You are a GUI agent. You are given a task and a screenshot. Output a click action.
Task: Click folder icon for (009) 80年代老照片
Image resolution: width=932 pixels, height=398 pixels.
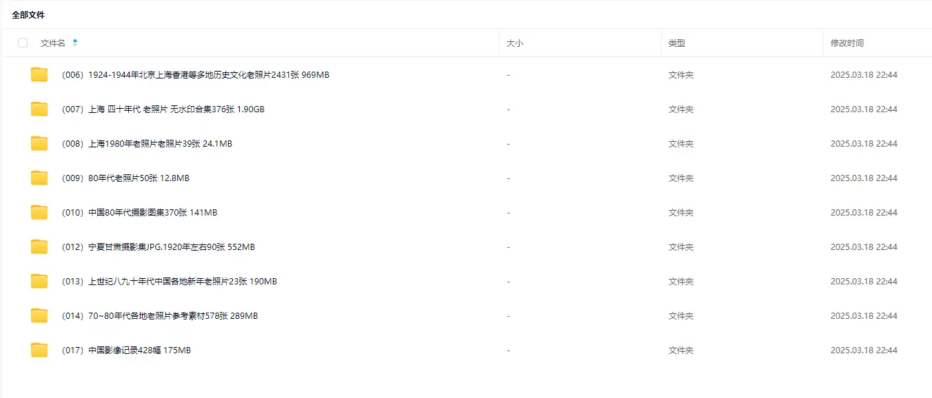click(x=39, y=178)
